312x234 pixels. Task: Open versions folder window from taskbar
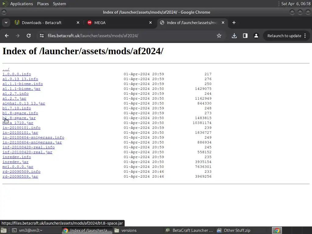[x=139, y=230]
